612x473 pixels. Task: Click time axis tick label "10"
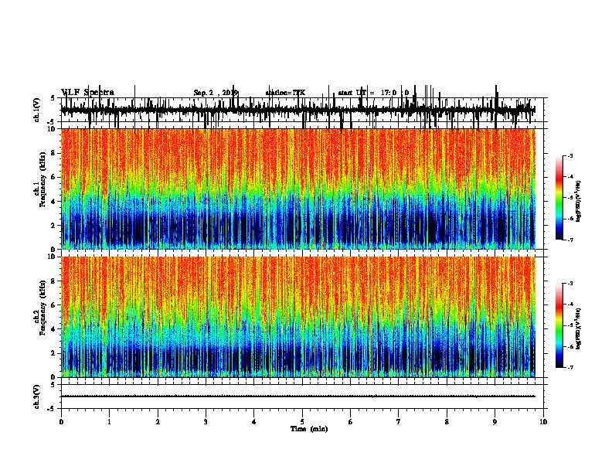click(543, 422)
